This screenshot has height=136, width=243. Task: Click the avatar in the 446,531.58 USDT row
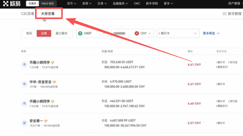coord(24,104)
